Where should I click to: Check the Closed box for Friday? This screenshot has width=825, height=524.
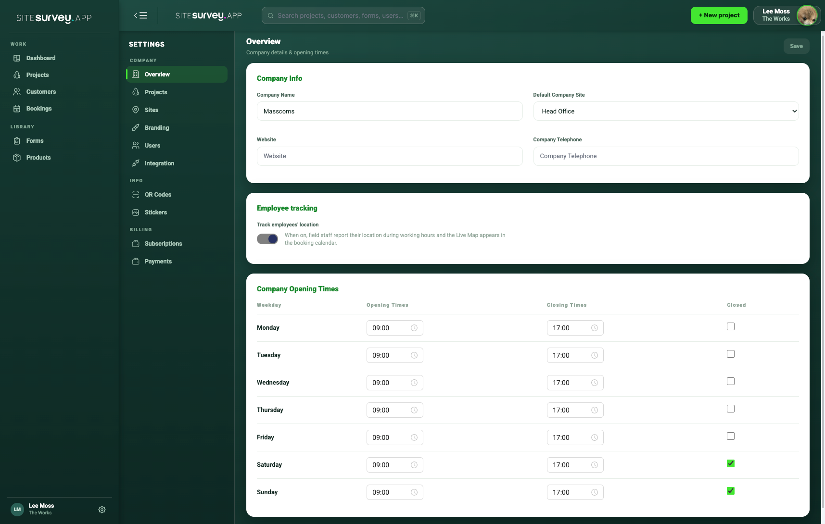pyautogui.click(x=731, y=436)
